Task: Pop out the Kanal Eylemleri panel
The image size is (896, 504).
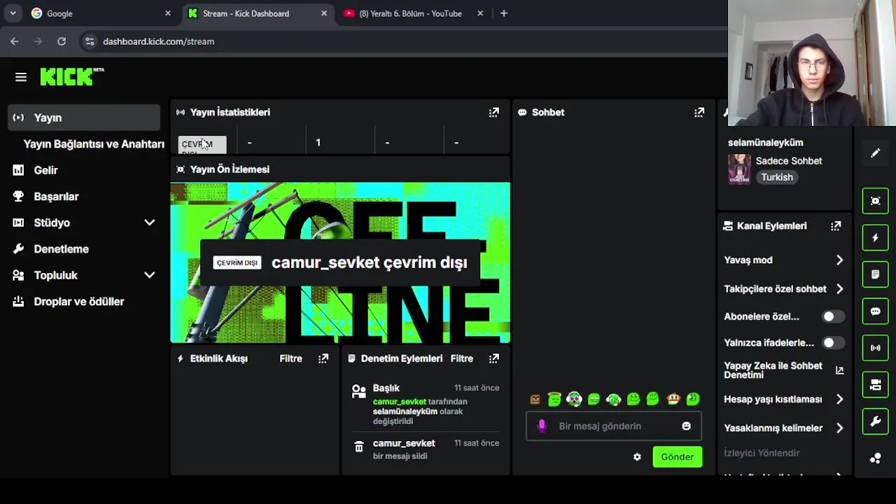Action: pyautogui.click(x=836, y=226)
